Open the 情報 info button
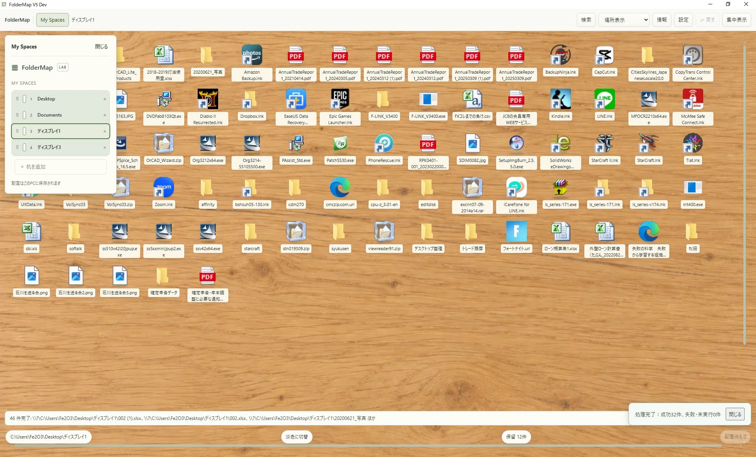The image size is (756, 457). [x=662, y=20]
